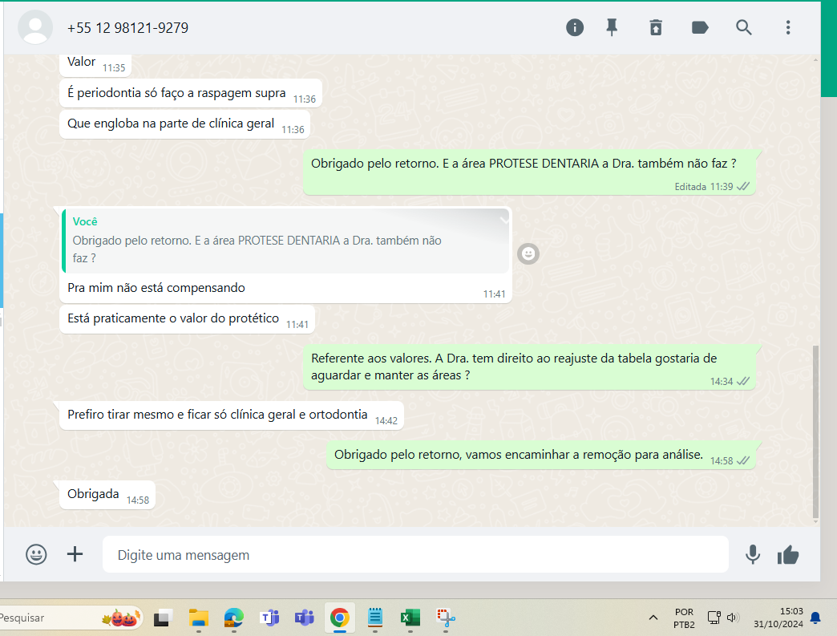Screen dimensions: 837x636
Task: Open Excel from the taskbar
Action: 410,618
